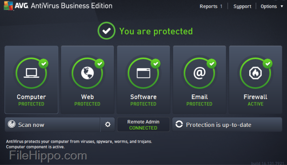This screenshot has width=287, height=165.
Task: Click the Scan now button
Action: point(53,125)
